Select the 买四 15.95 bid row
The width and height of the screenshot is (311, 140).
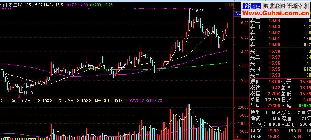(x=280, y=69)
